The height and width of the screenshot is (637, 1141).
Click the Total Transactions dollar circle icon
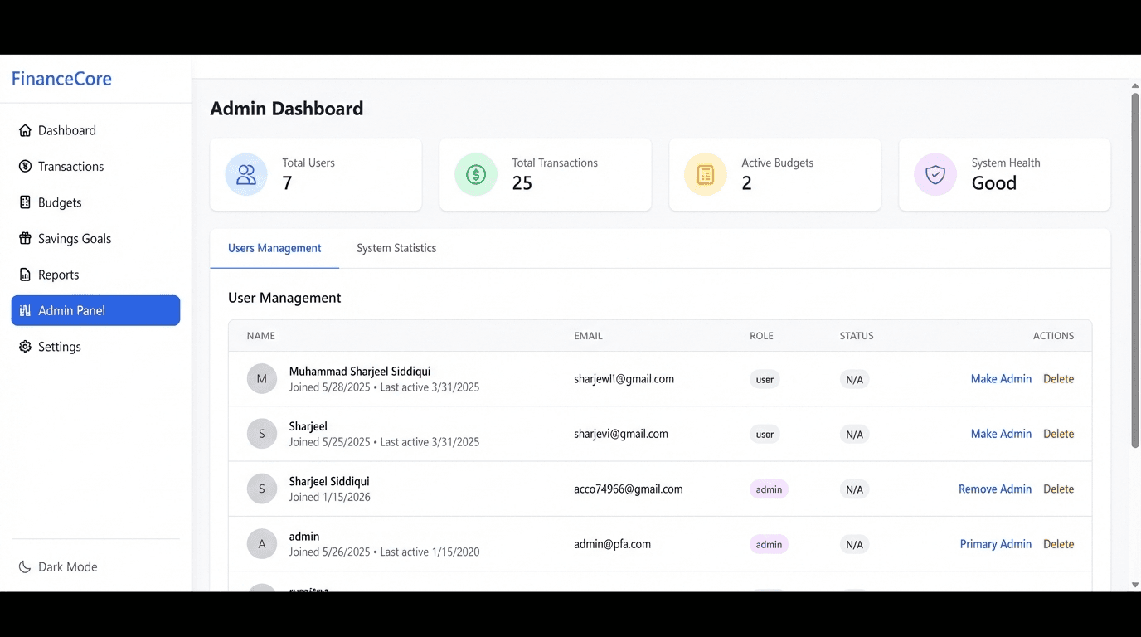(476, 174)
